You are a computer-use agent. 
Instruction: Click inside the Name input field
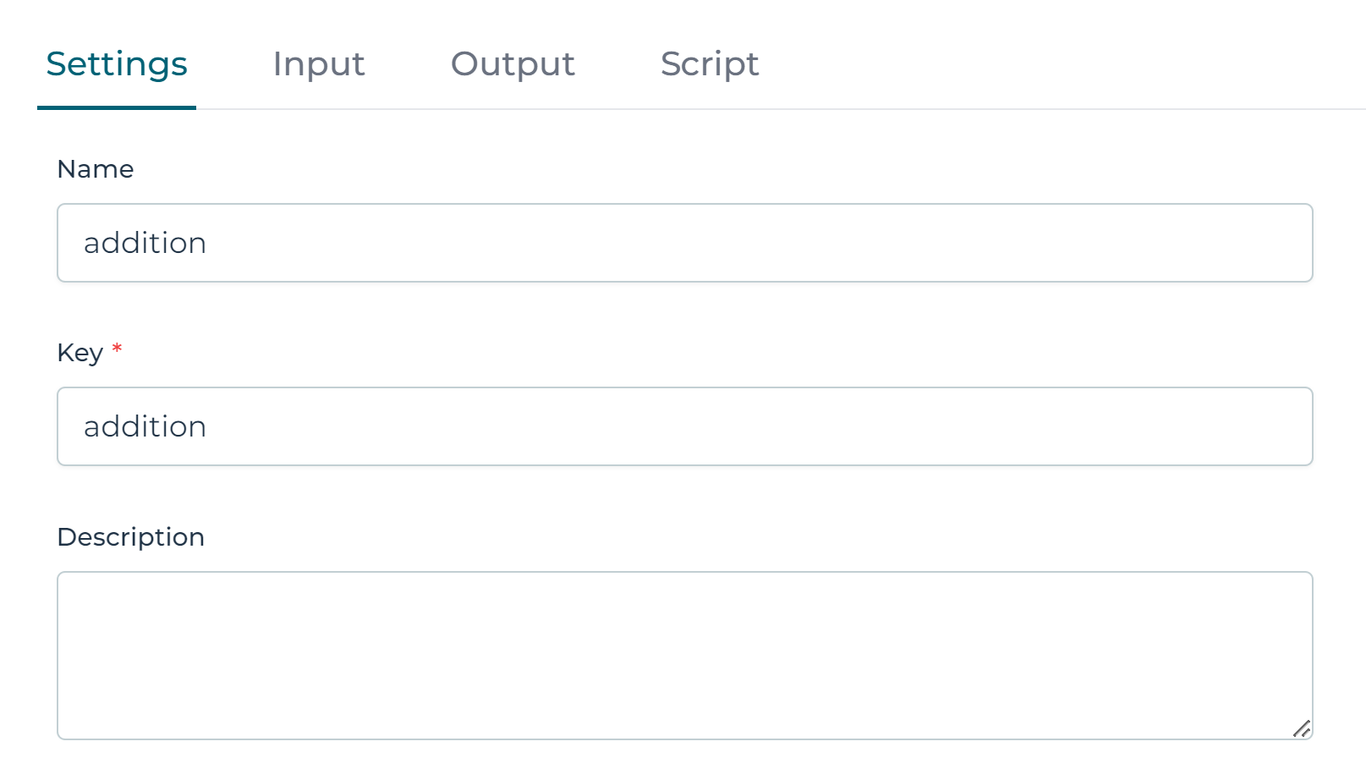[x=592, y=243]
